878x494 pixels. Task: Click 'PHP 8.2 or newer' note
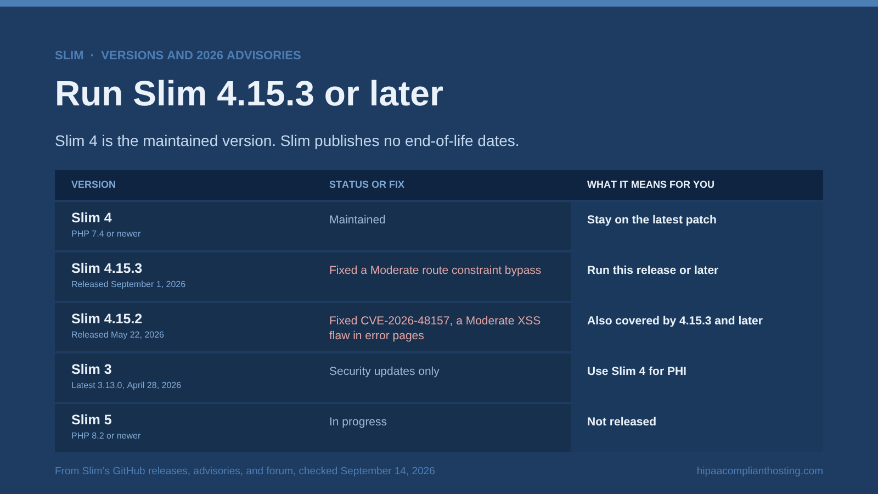tap(106, 436)
